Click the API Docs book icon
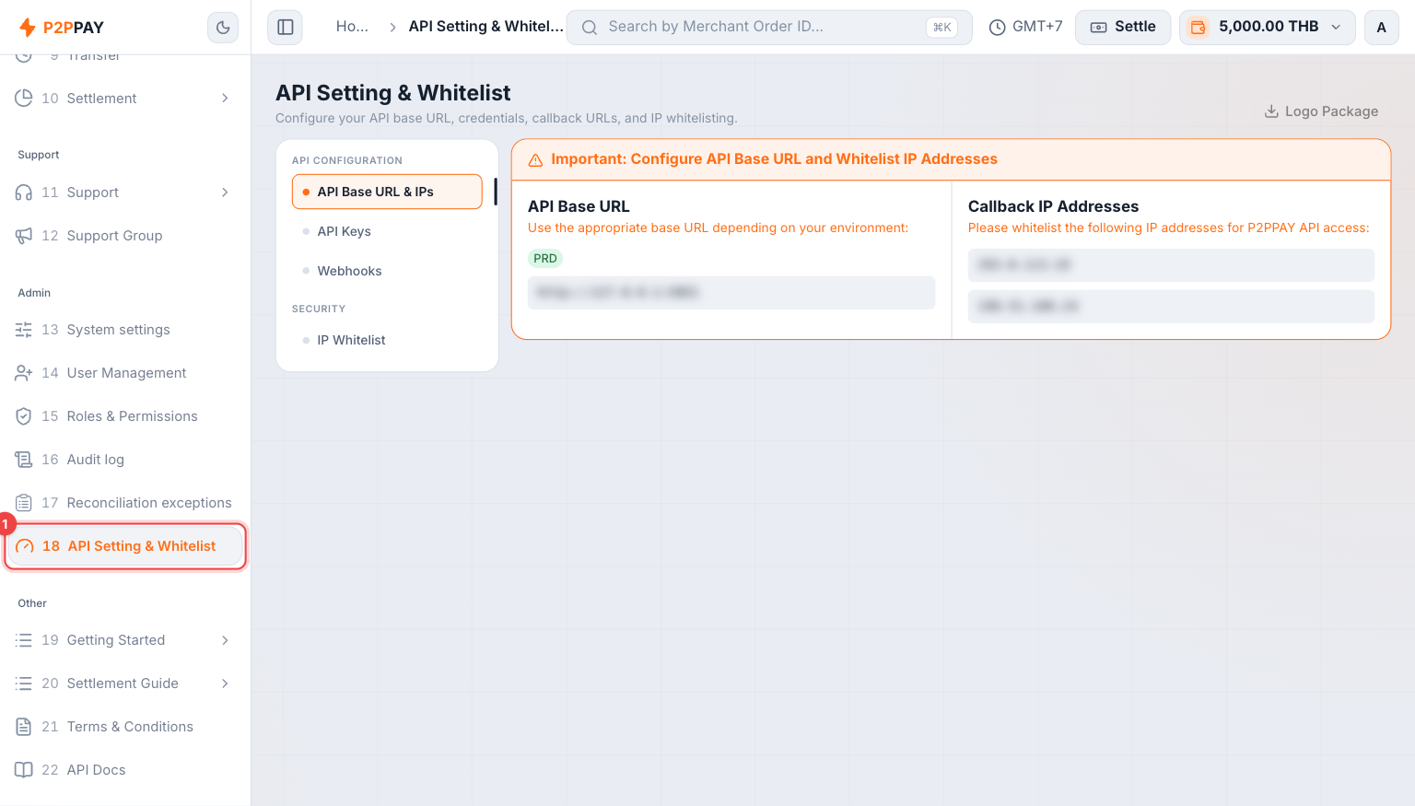Image resolution: width=1415 pixels, height=806 pixels. [x=24, y=770]
